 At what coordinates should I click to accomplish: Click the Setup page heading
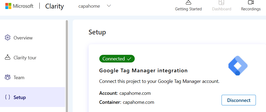[x=97, y=32]
